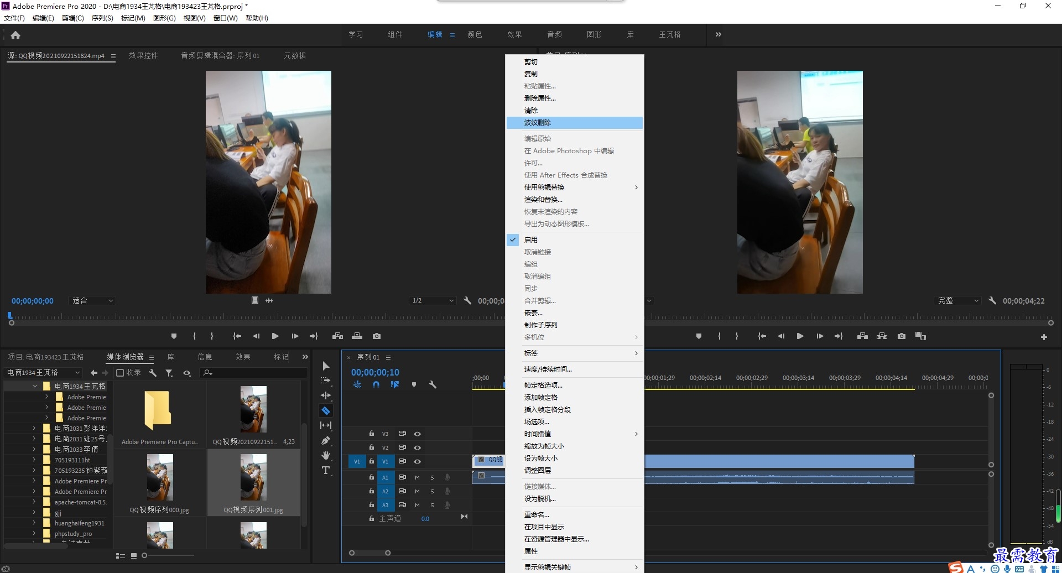Choose 添加帧定格 in context menu
The width and height of the screenshot is (1062, 573).
tap(575, 397)
